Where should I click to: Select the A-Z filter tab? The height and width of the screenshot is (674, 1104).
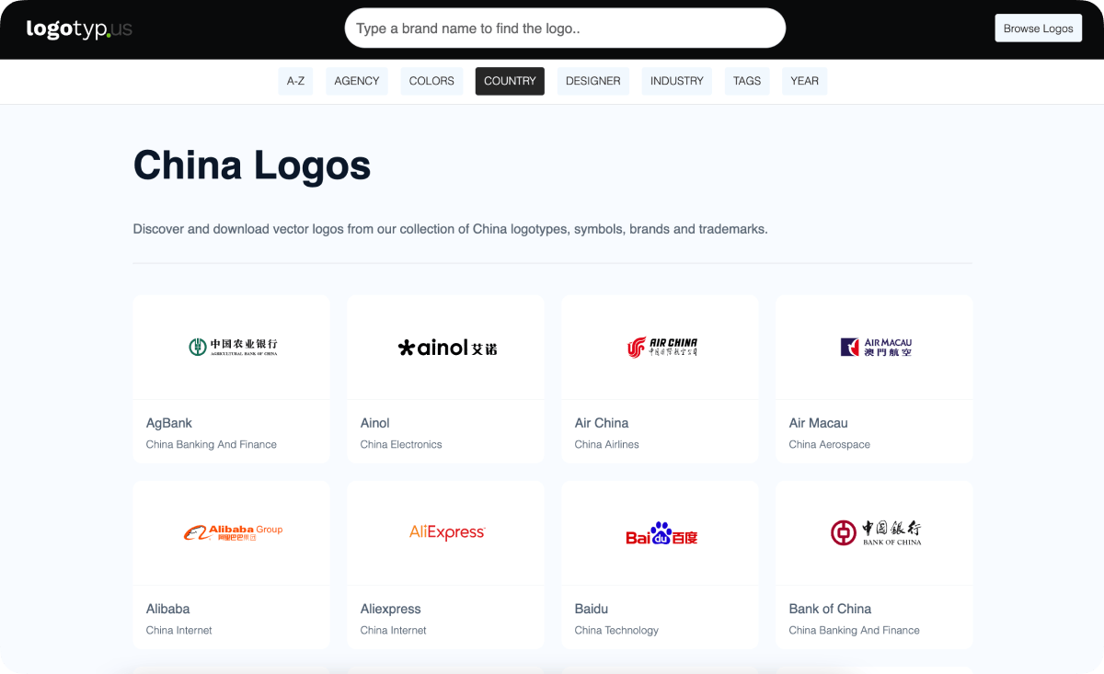295,81
